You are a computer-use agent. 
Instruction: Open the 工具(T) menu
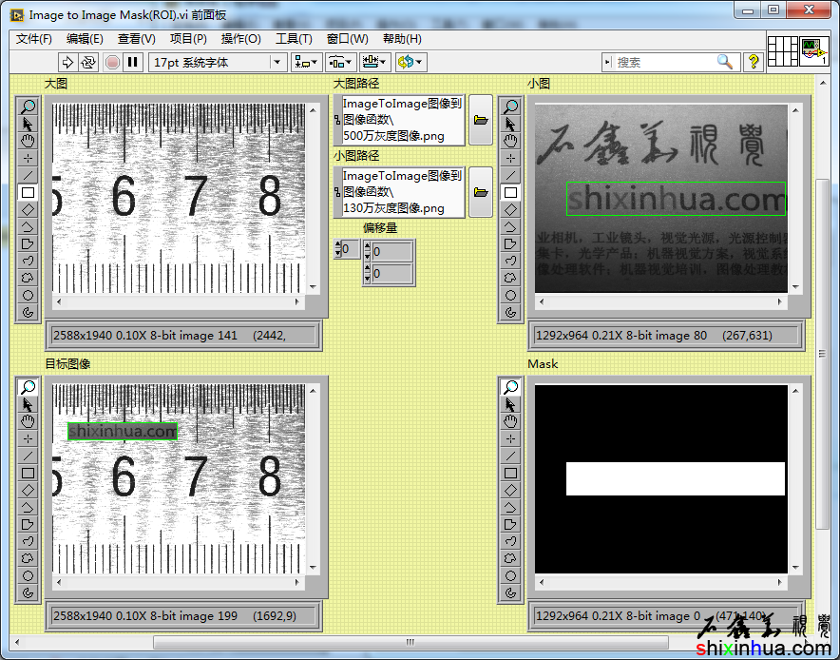(294, 39)
